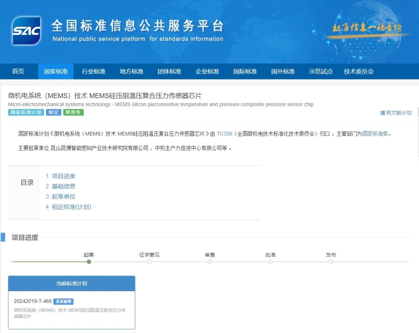Navigate to 国际标准 page

[x=245, y=71]
